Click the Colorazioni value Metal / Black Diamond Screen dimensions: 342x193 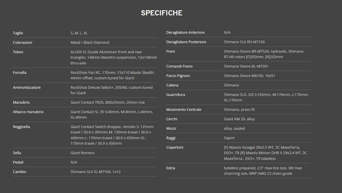(90, 43)
